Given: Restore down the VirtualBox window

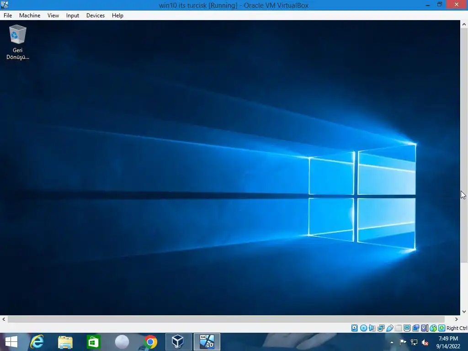Looking at the screenshot, I should 439,5.
